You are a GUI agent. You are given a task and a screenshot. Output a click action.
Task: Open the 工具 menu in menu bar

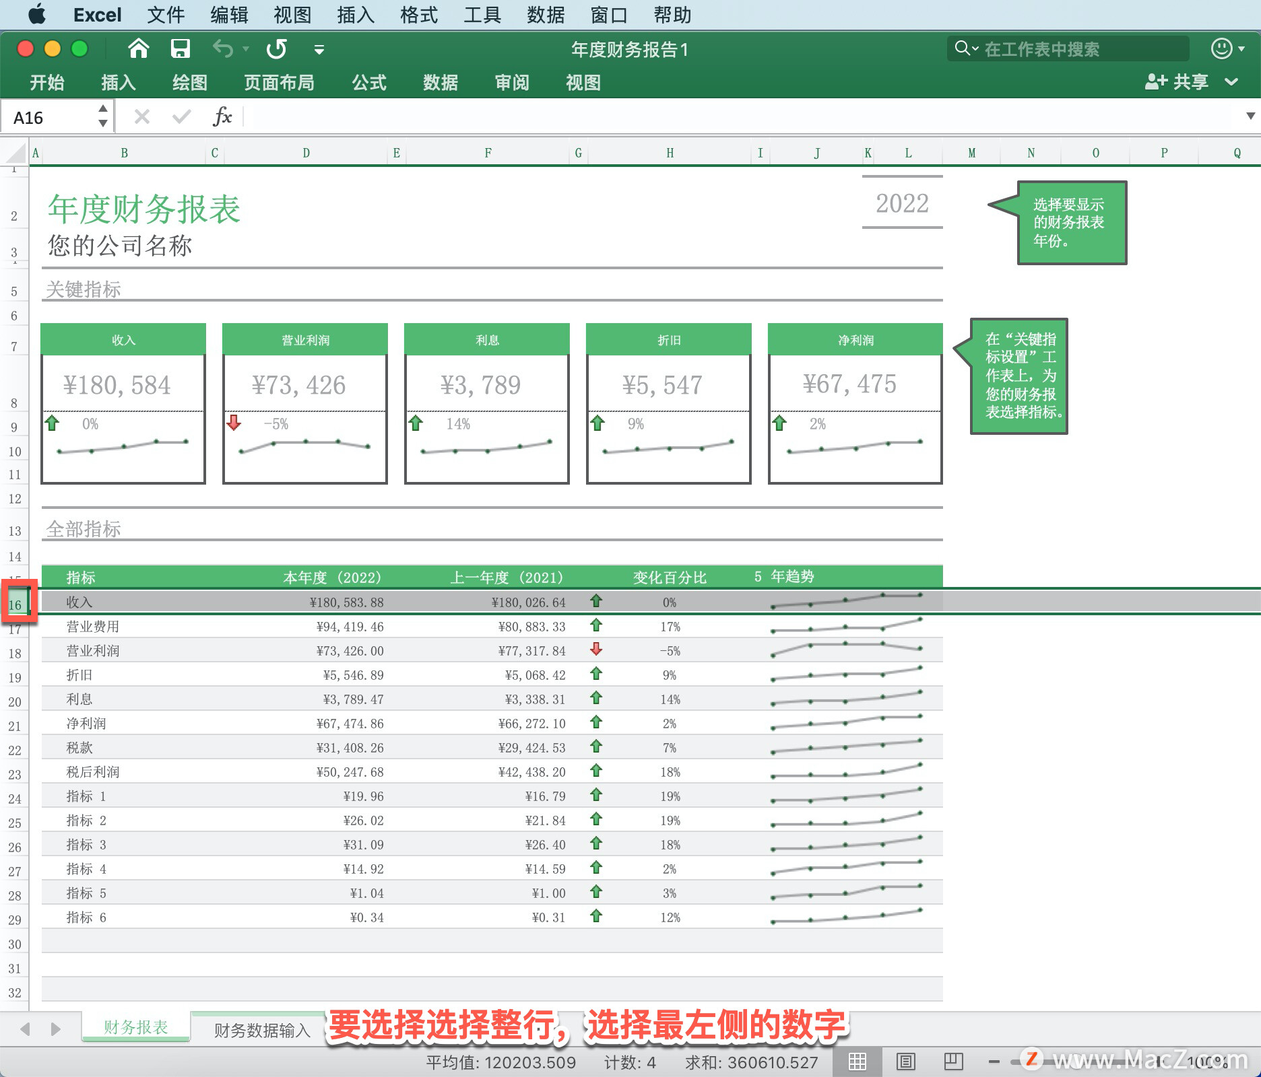point(482,15)
